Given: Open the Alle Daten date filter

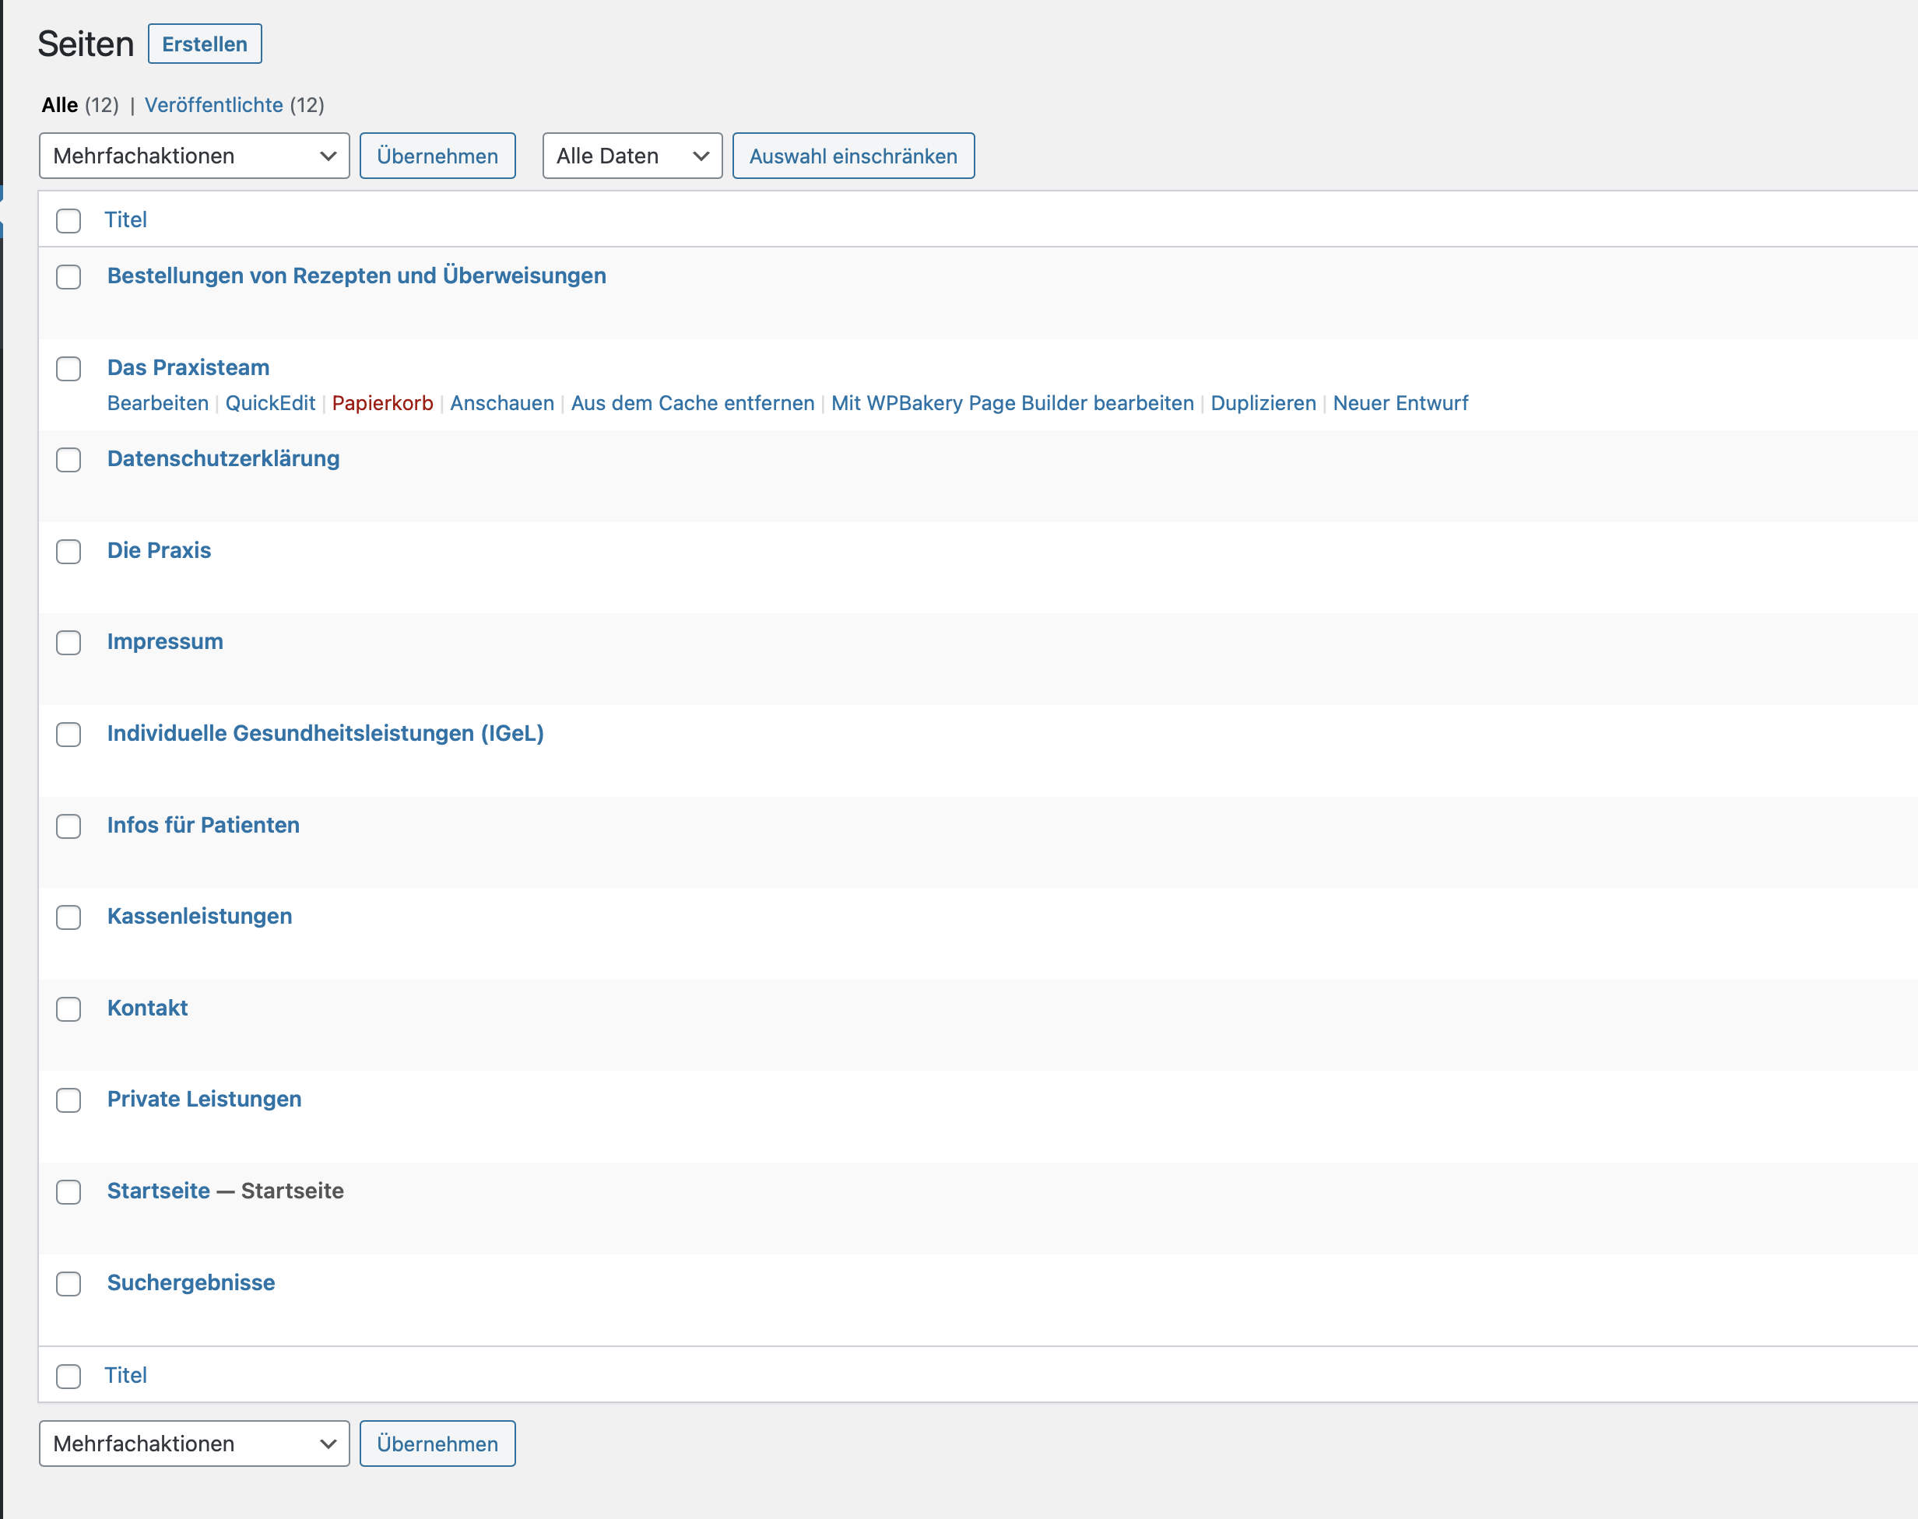Looking at the screenshot, I should pos(631,156).
